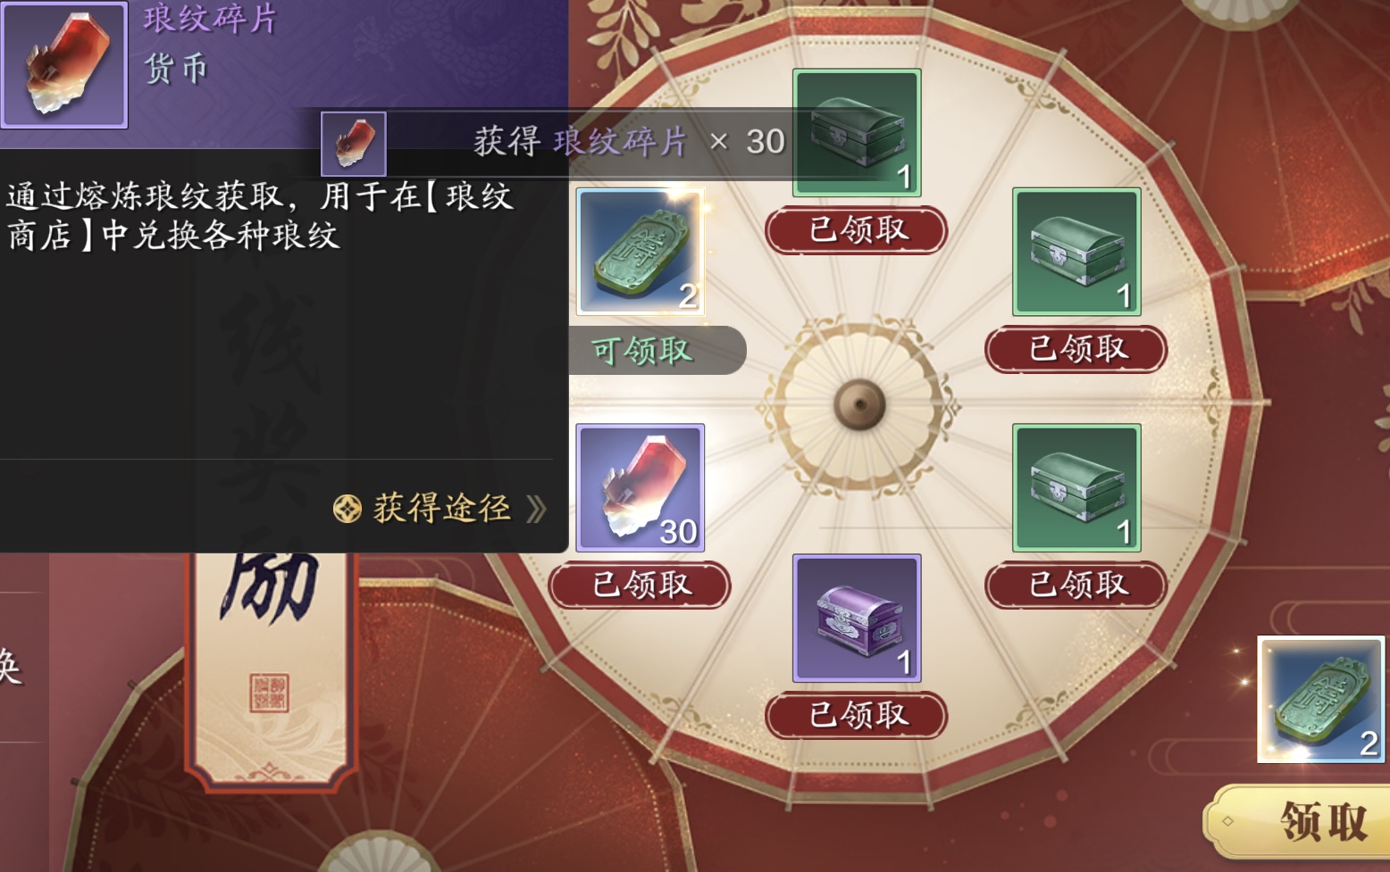
Task: Select the red crystal shard x30 reward
Action: tap(641, 488)
